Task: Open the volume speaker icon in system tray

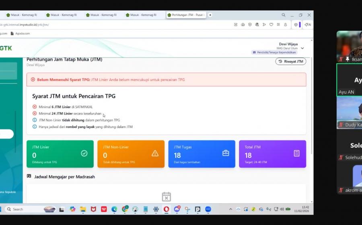Action: tap(282, 209)
